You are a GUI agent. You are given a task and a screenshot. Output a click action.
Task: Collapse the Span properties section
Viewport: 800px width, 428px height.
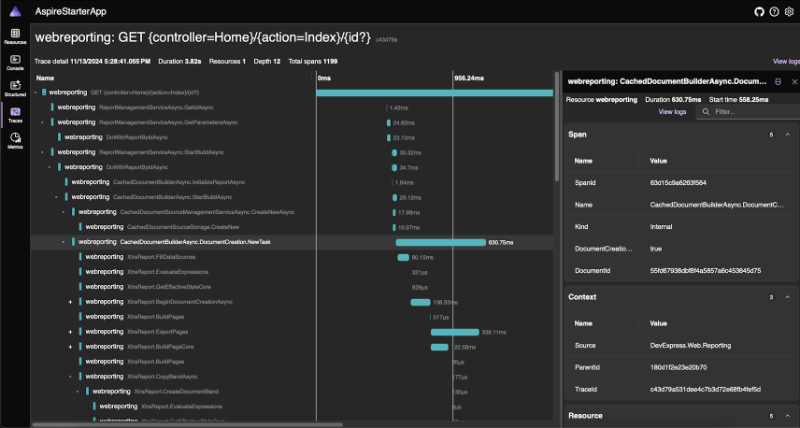tap(787, 135)
